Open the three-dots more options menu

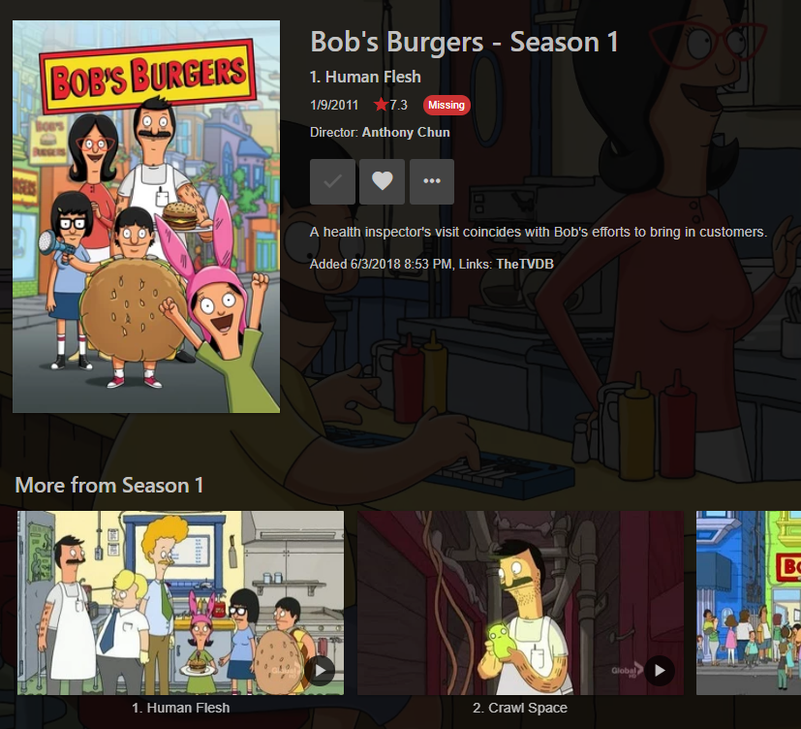(x=432, y=181)
